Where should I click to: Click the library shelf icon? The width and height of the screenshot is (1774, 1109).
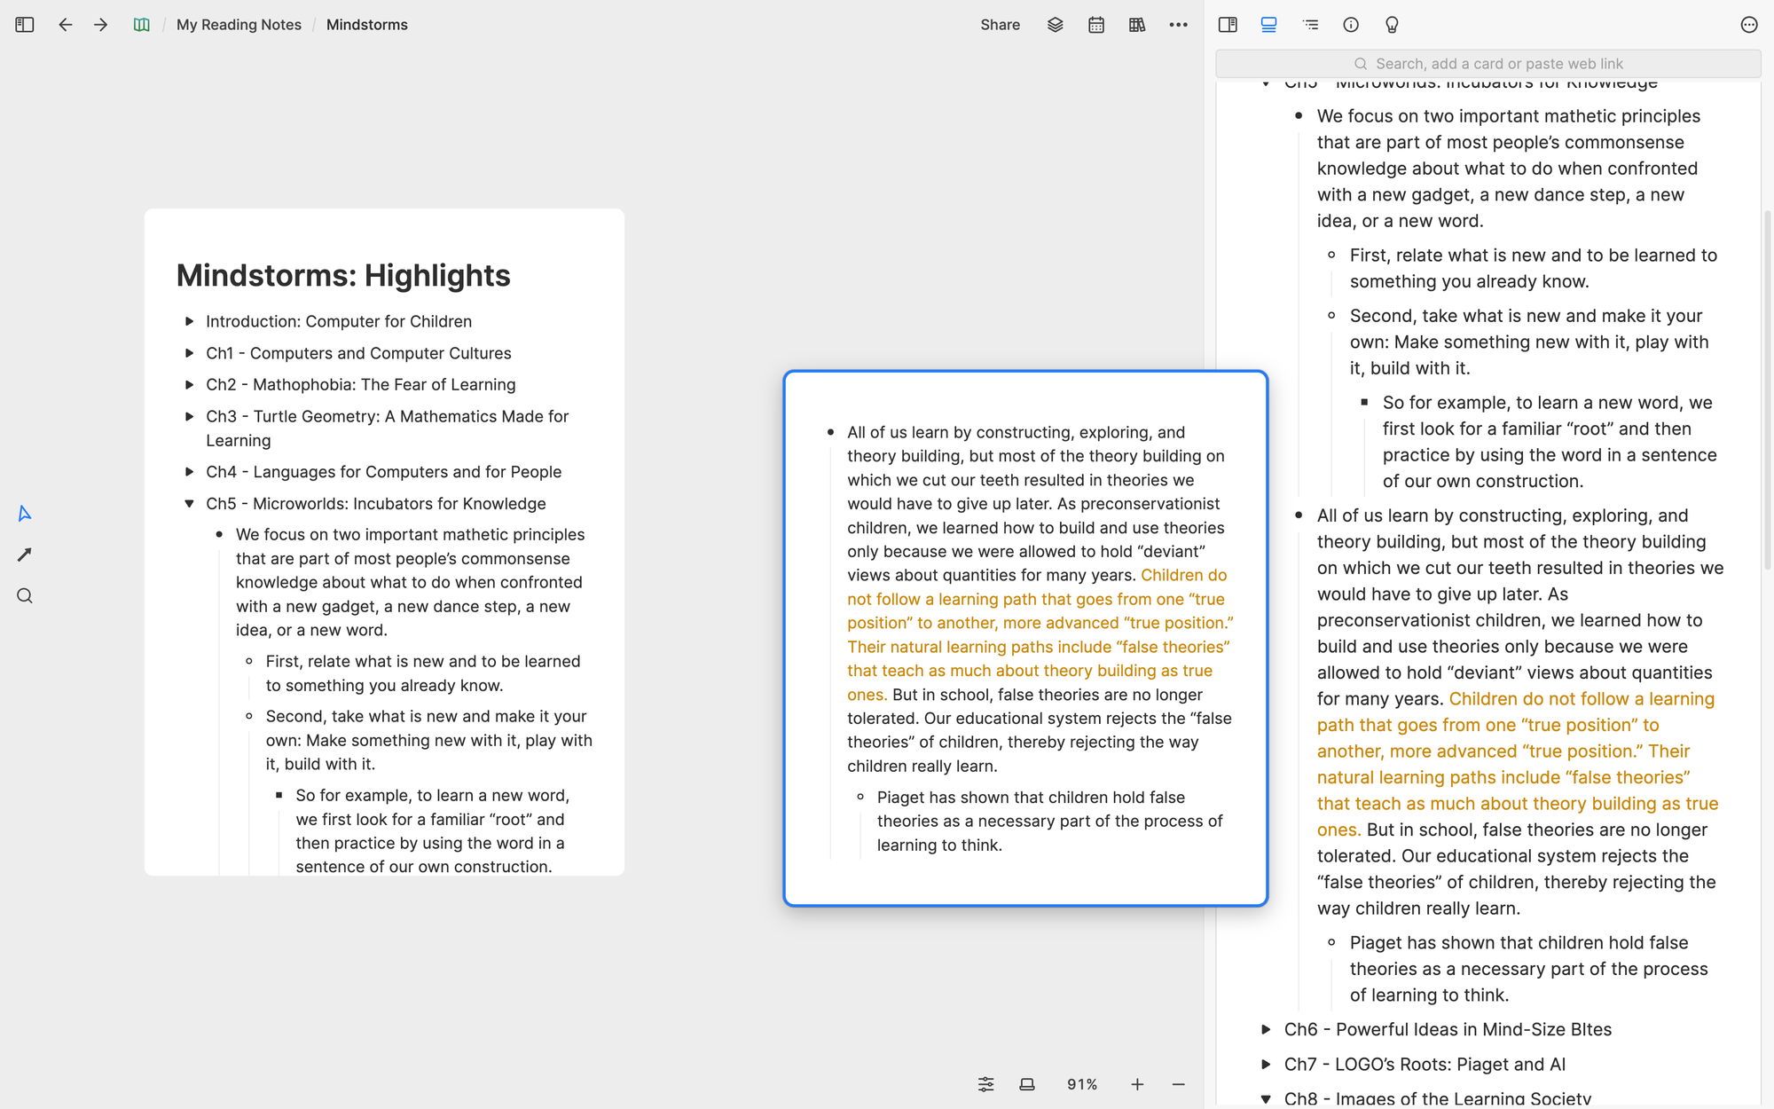(1137, 25)
